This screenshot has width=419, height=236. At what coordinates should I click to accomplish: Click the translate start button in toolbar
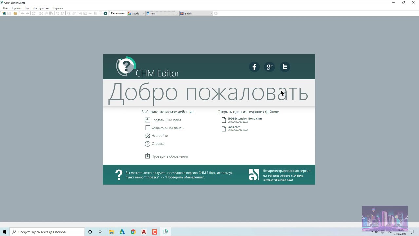coord(216,13)
